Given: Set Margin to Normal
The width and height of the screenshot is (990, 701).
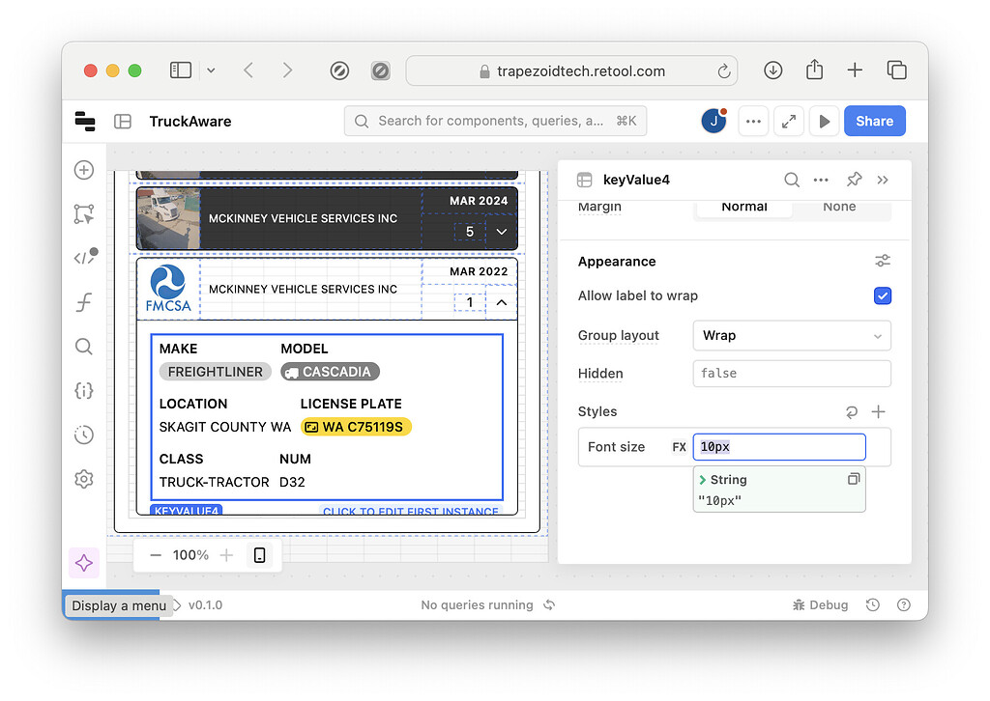Looking at the screenshot, I should coord(743,208).
